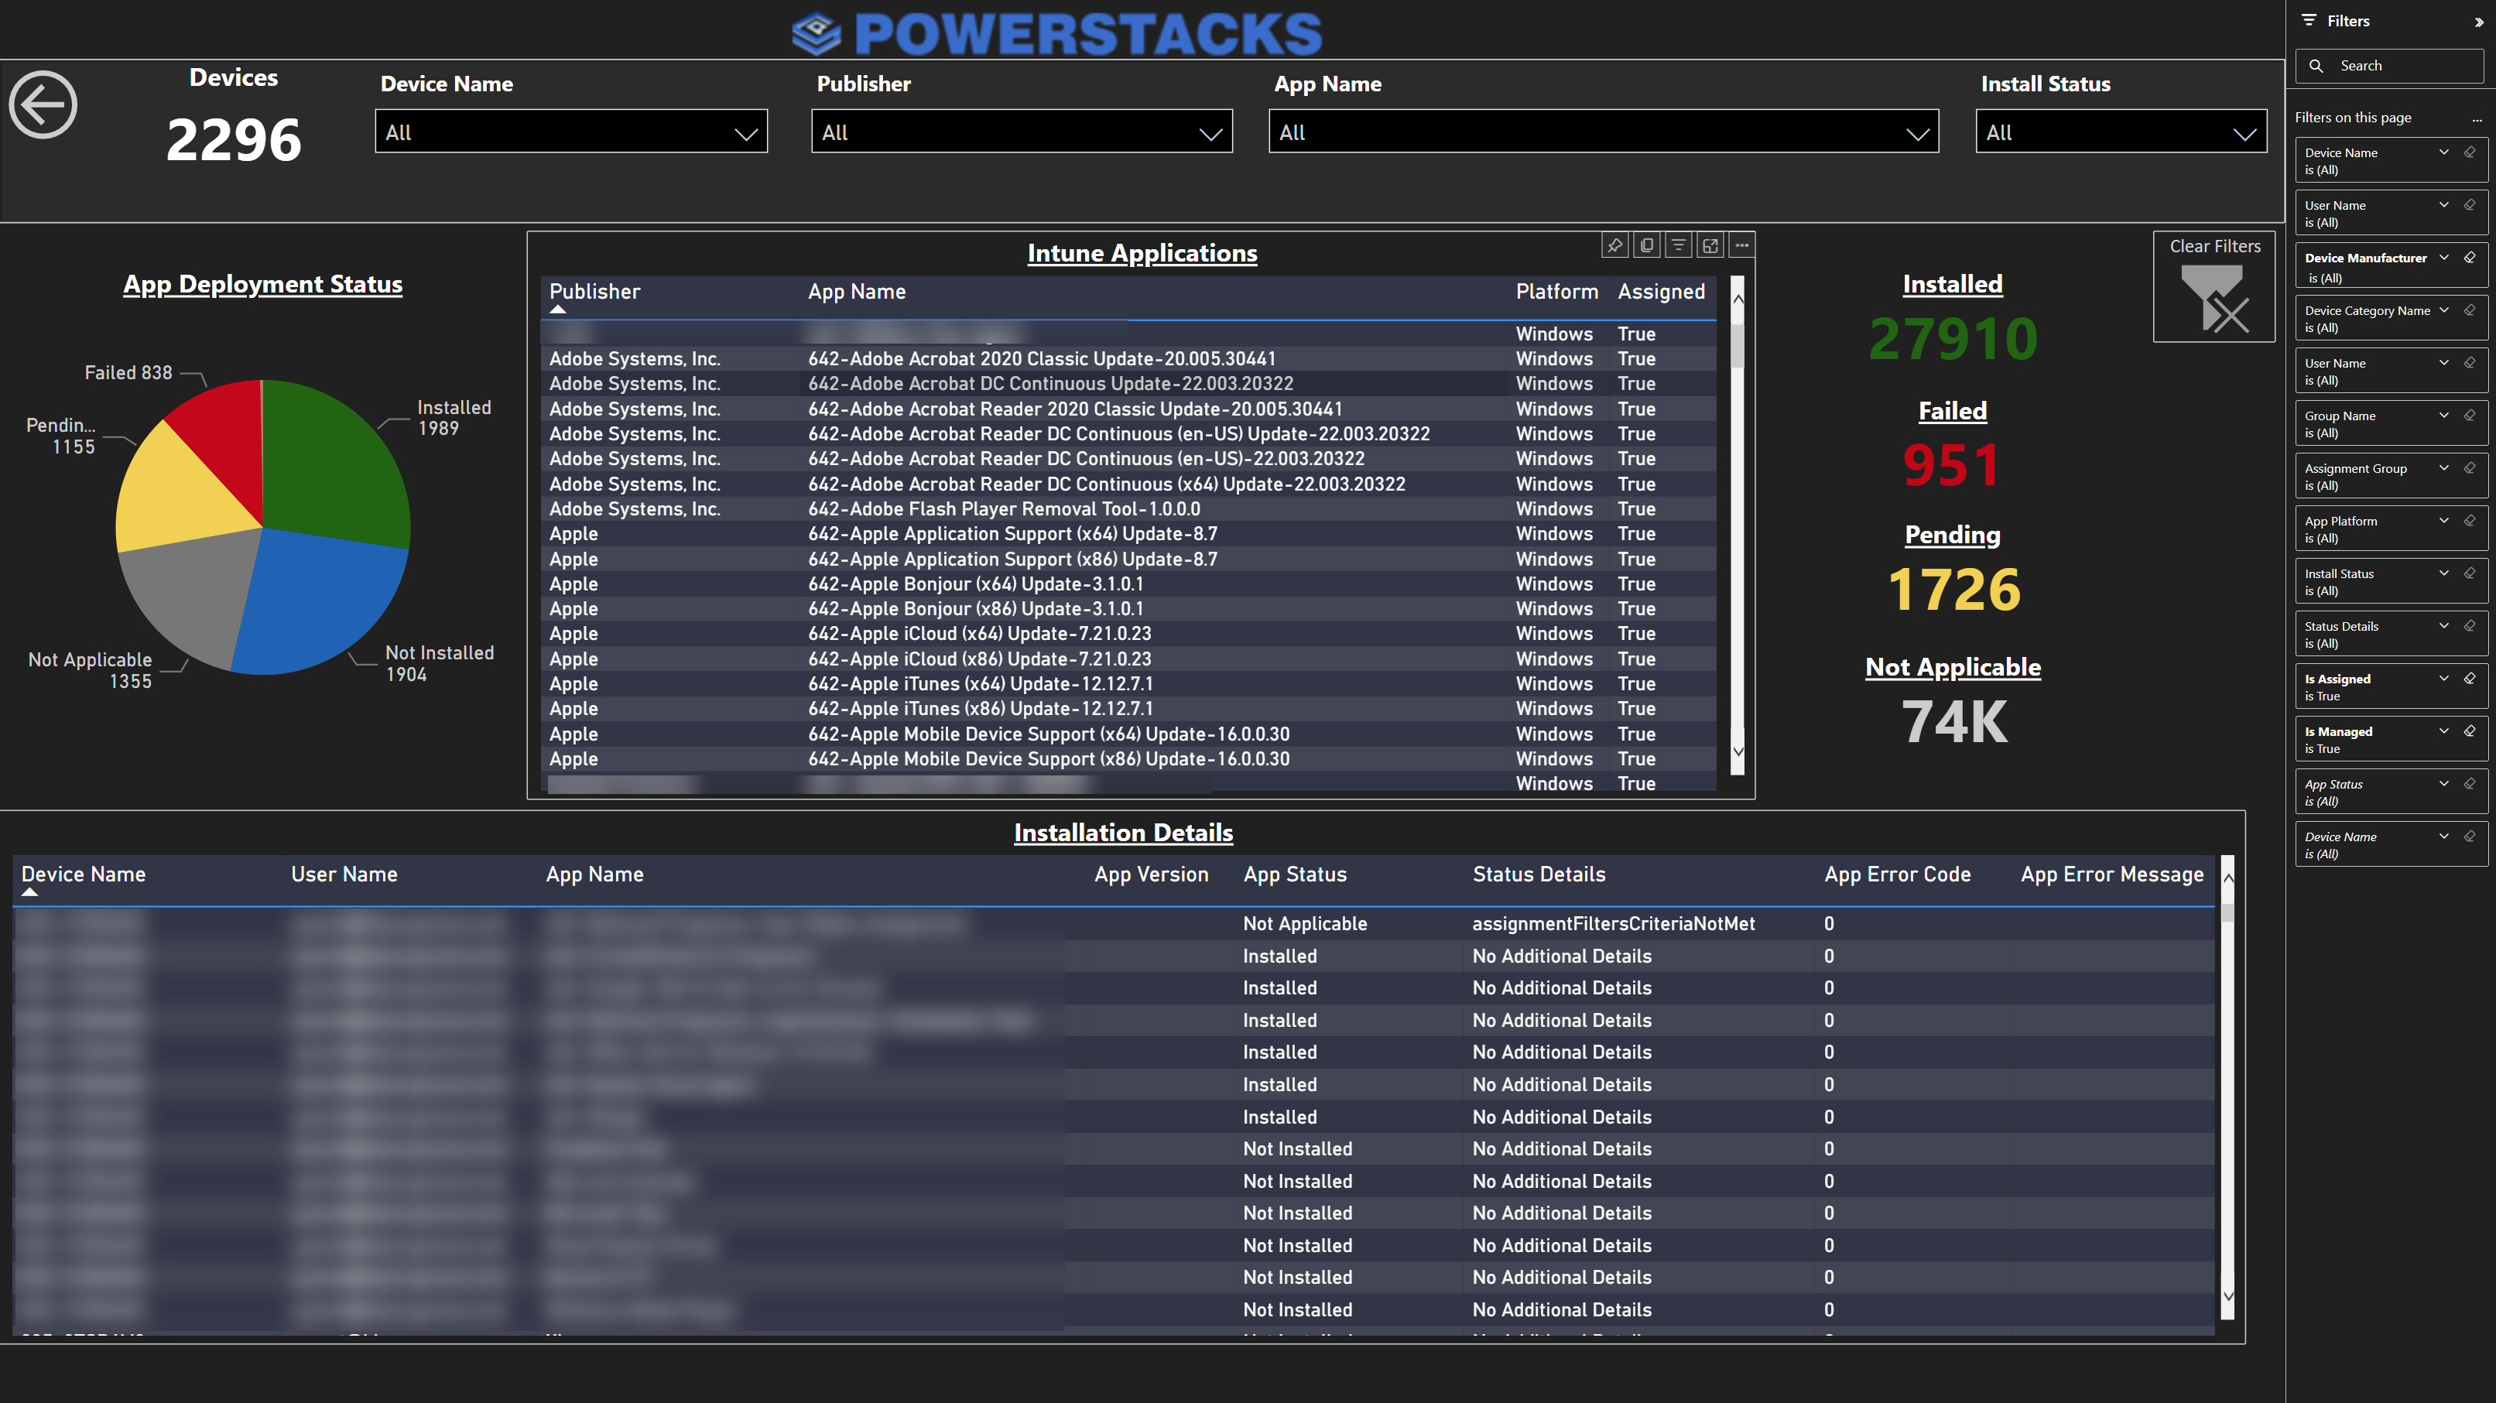Open the Publisher slicer dropdown

click(1210, 134)
